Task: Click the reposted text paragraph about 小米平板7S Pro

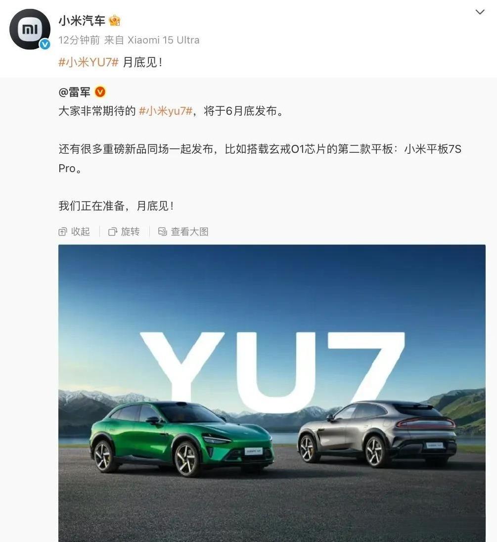Action: [260, 159]
